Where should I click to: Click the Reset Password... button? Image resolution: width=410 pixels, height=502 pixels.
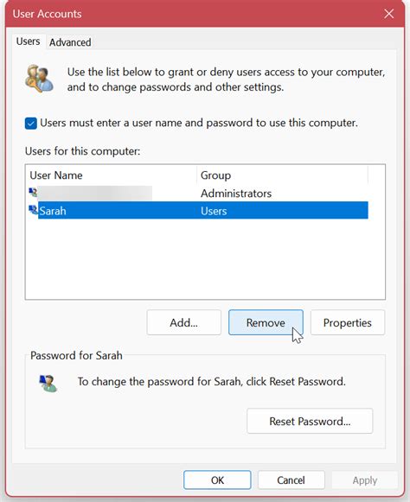(x=310, y=421)
